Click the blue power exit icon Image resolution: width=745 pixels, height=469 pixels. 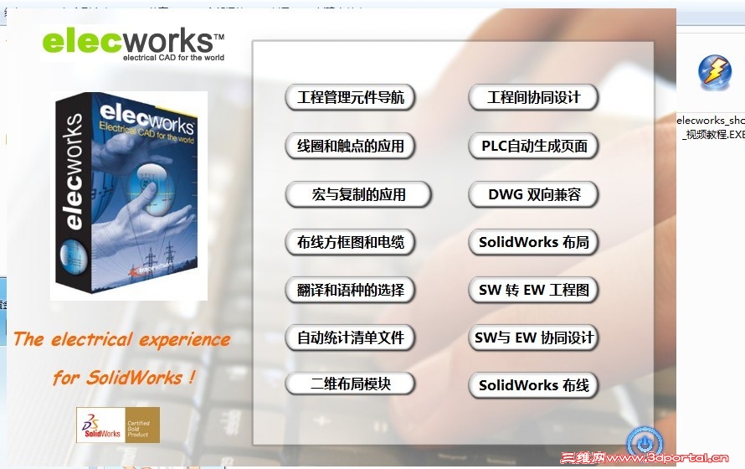(x=645, y=443)
